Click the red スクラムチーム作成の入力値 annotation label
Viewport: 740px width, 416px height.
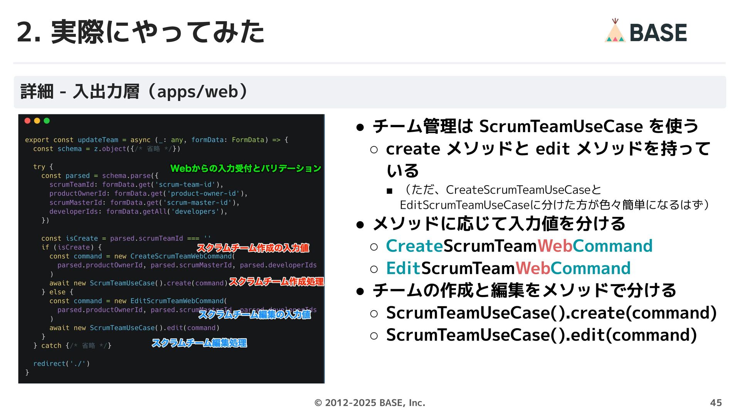pyautogui.click(x=253, y=248)
